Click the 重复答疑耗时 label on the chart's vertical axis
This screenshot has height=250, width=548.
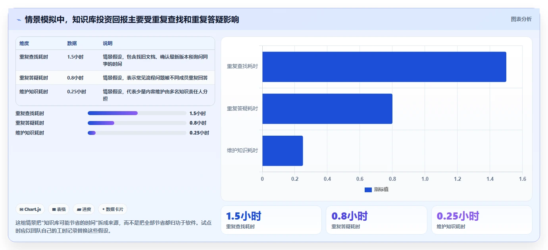242,108
